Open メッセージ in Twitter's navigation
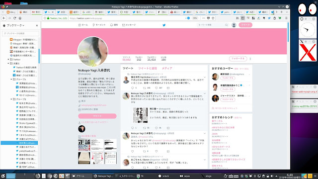The width and height of the screenshot is (318, 179). (x=129, y=25)
